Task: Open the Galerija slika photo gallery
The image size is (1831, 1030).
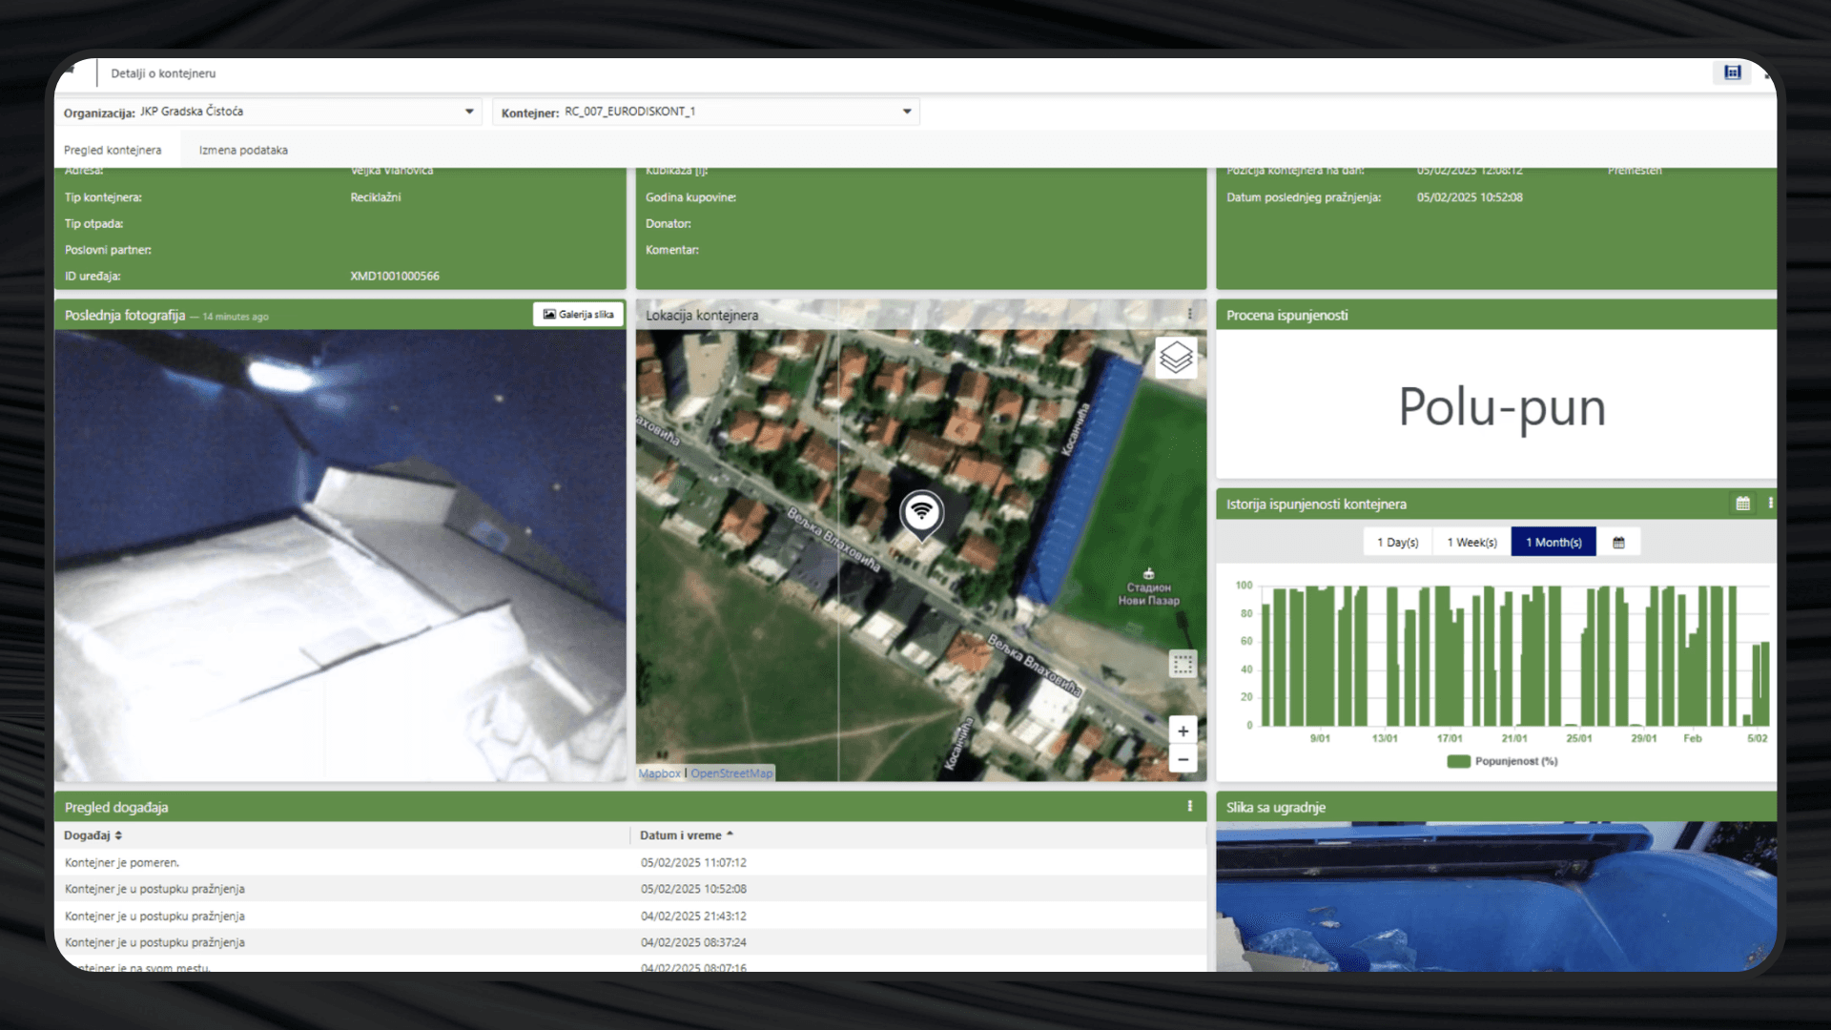Action: [578, 315]
